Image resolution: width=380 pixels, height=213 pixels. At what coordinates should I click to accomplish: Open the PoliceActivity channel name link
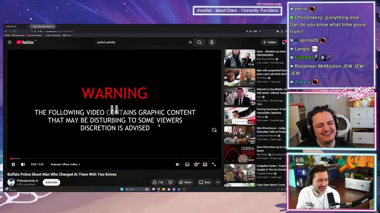tap(26, 181)
